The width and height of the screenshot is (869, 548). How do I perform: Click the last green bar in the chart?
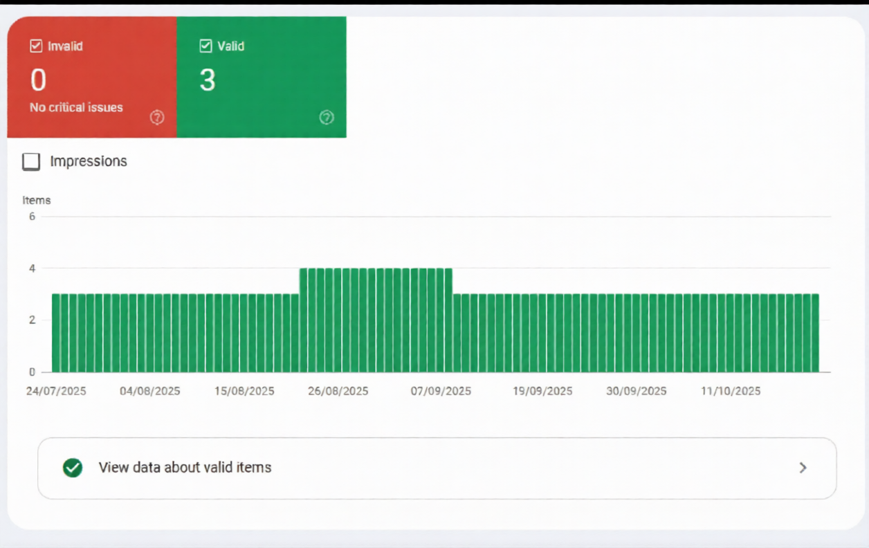815,331
